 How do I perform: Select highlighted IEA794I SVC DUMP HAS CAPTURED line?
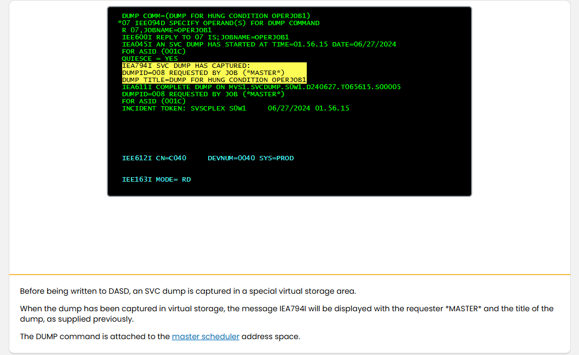coord(186,66)
